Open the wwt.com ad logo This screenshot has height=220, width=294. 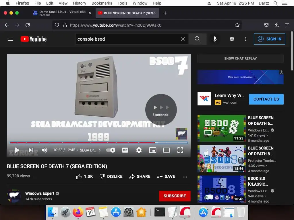[204, 99]
